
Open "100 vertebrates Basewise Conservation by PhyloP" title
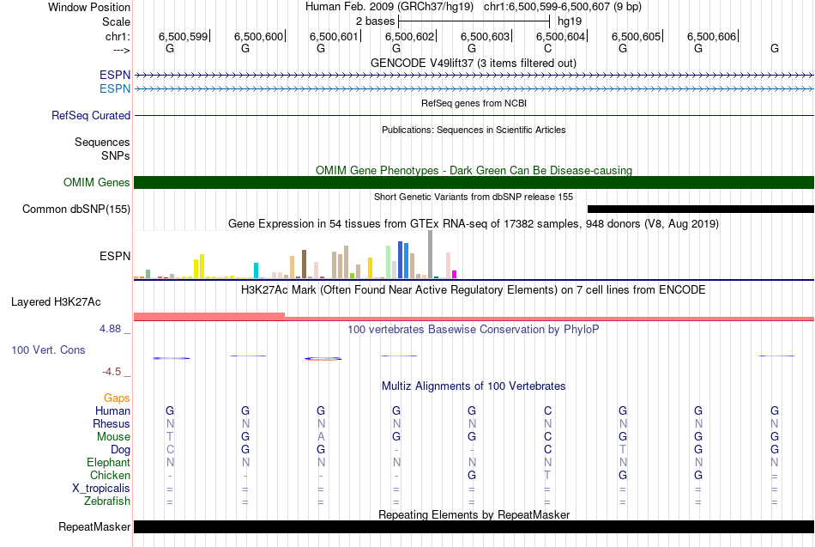coord(473,330)
